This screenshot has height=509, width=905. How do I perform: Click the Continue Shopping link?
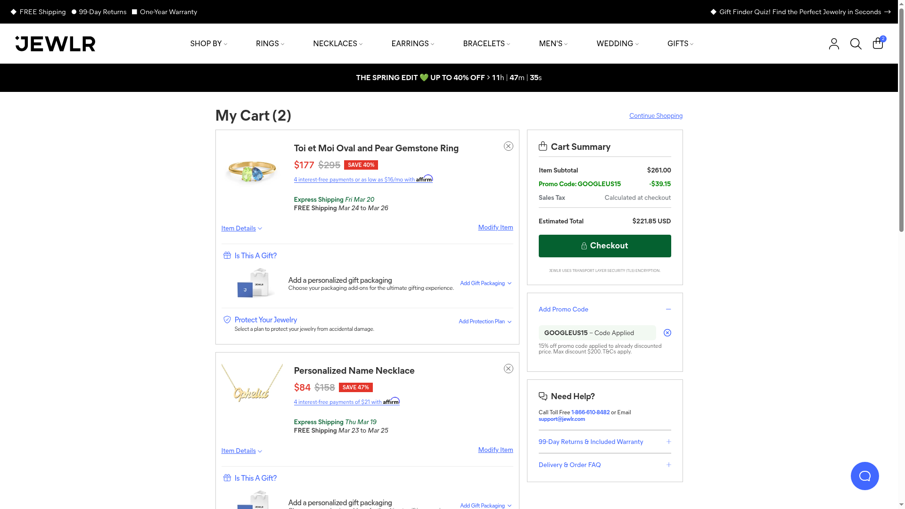[655, 116]
